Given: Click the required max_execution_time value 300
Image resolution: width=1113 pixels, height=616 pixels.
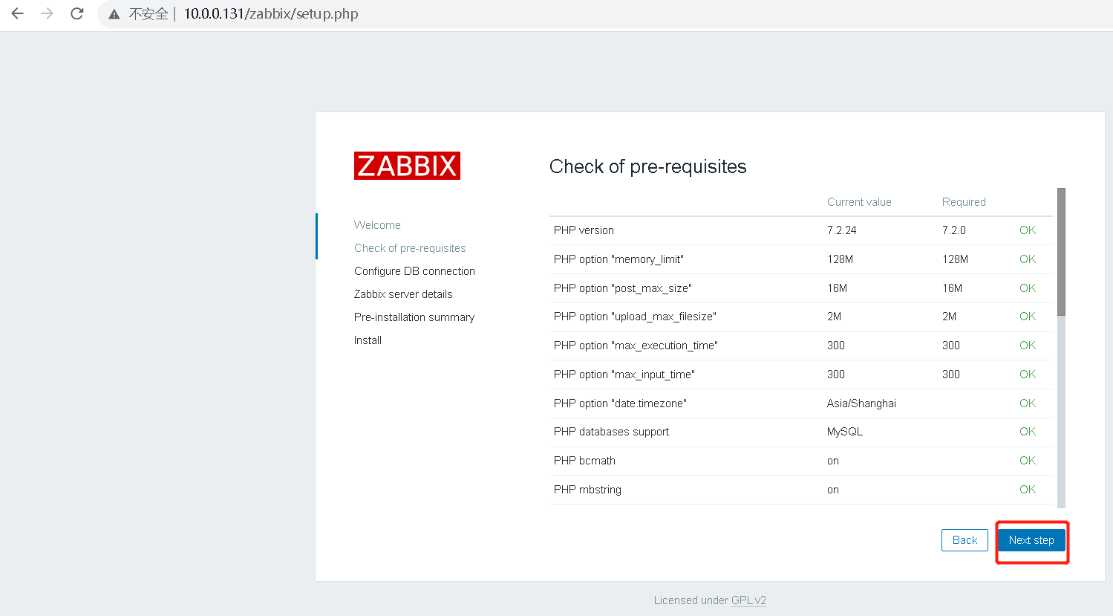Looking at the screenshot, I should 951,346.
